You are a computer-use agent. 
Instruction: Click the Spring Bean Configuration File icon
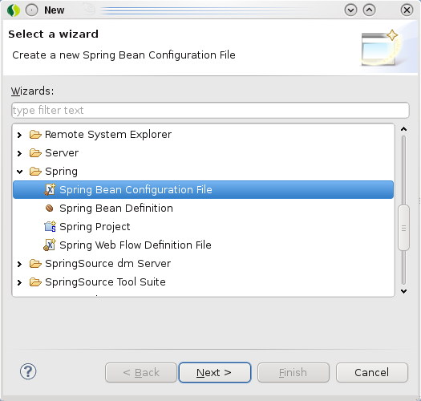[x=50, y=189]
